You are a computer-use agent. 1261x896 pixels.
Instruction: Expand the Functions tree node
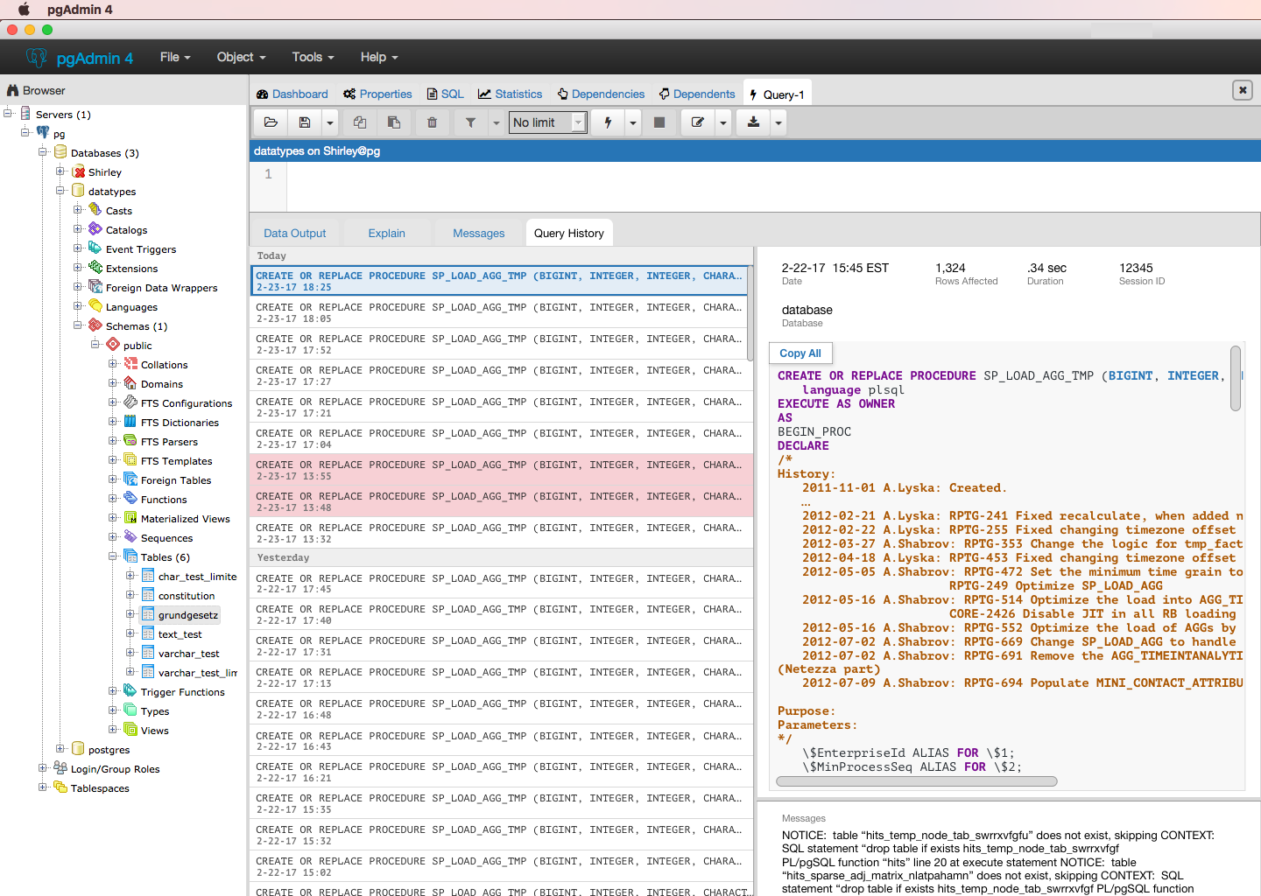click(x=113, y=499)
